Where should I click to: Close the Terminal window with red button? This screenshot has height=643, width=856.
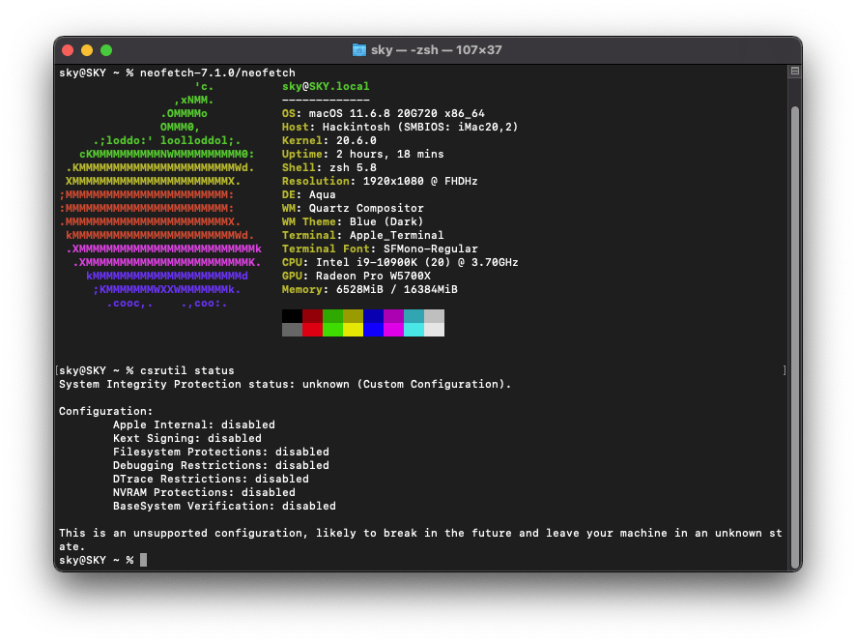68,50
